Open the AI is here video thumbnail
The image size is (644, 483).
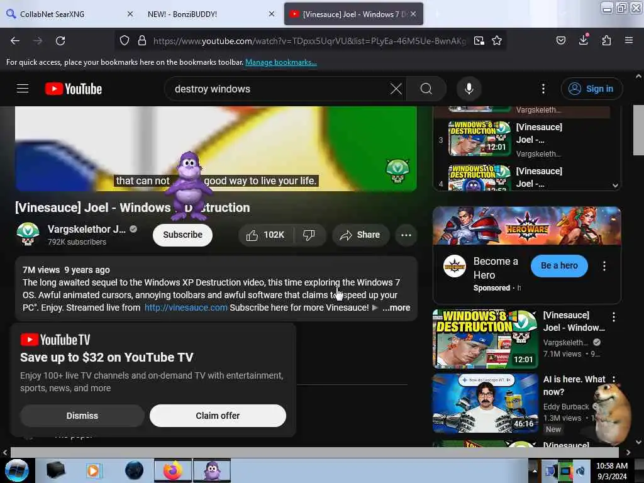click(x=485, y=403)
